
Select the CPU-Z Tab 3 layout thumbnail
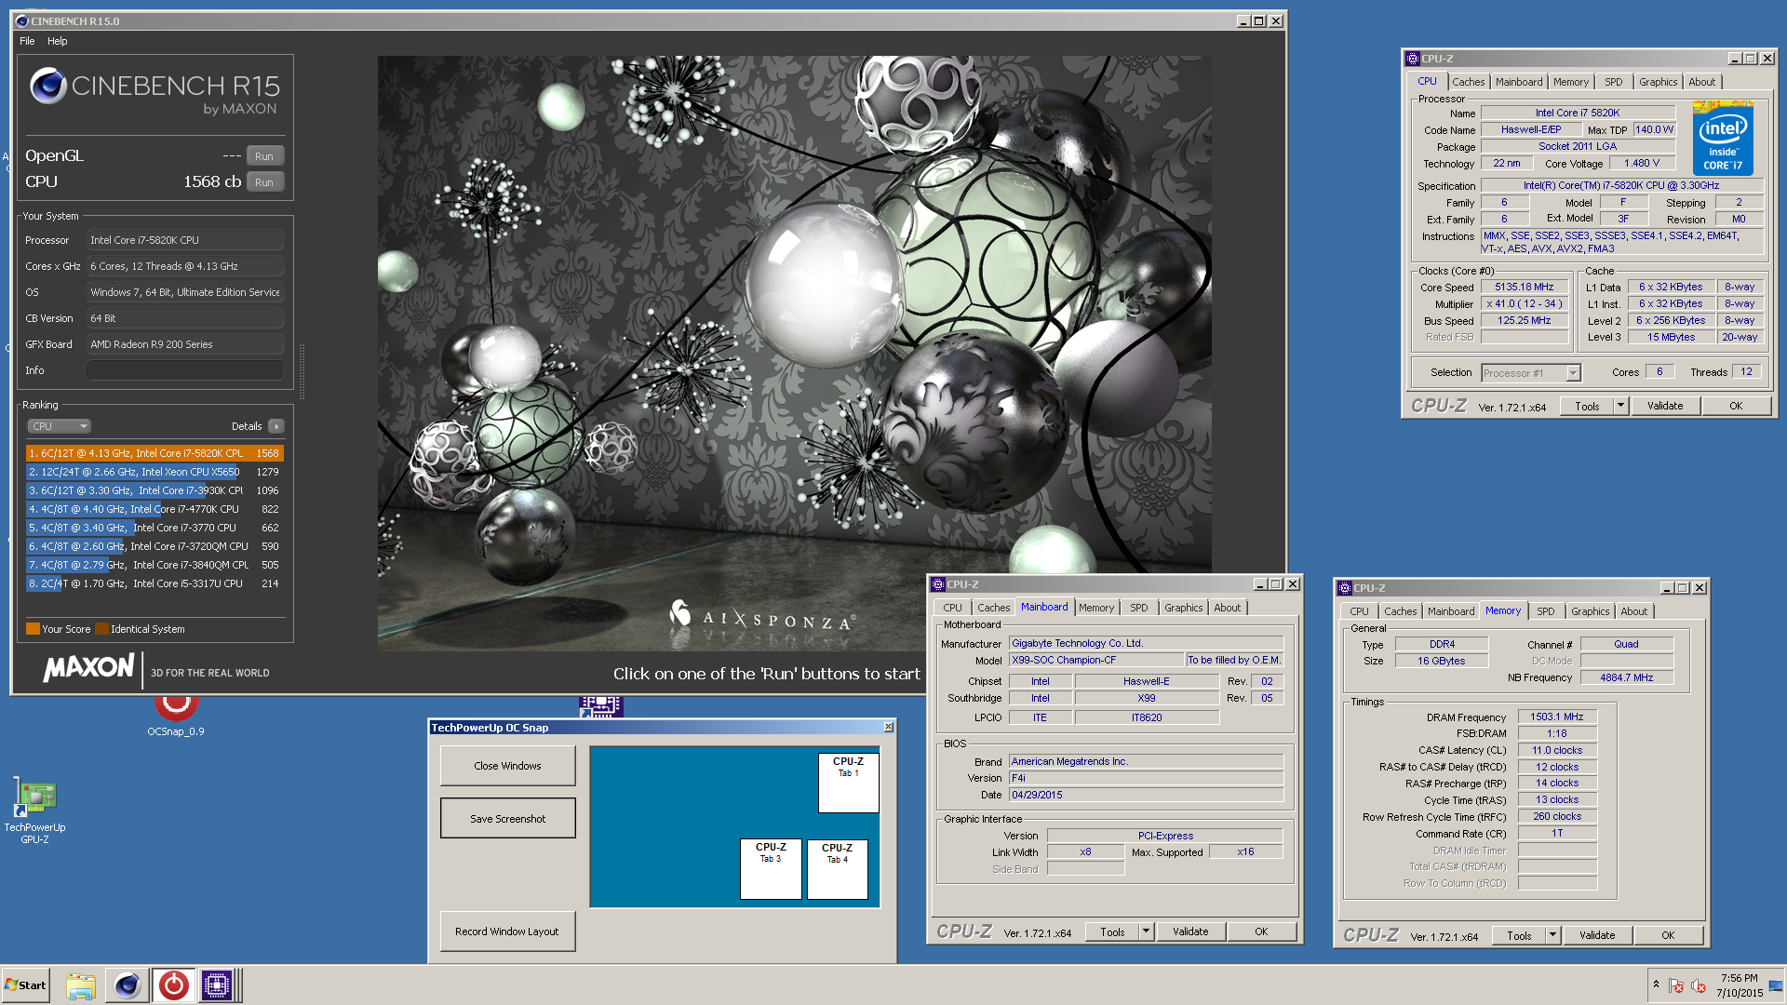point(771,869)
